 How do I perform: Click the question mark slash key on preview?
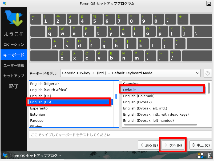click(175, 56)
